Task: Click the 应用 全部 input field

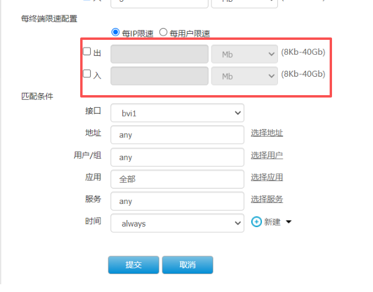Action: 177,179
